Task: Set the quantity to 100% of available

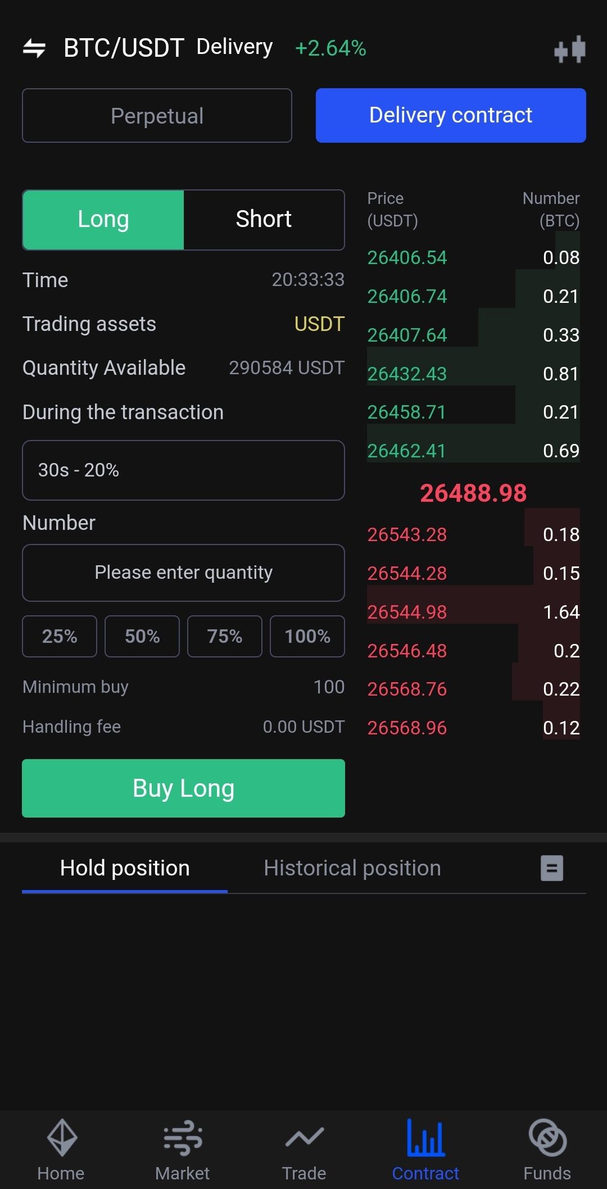Action: (x=307, y=636)
